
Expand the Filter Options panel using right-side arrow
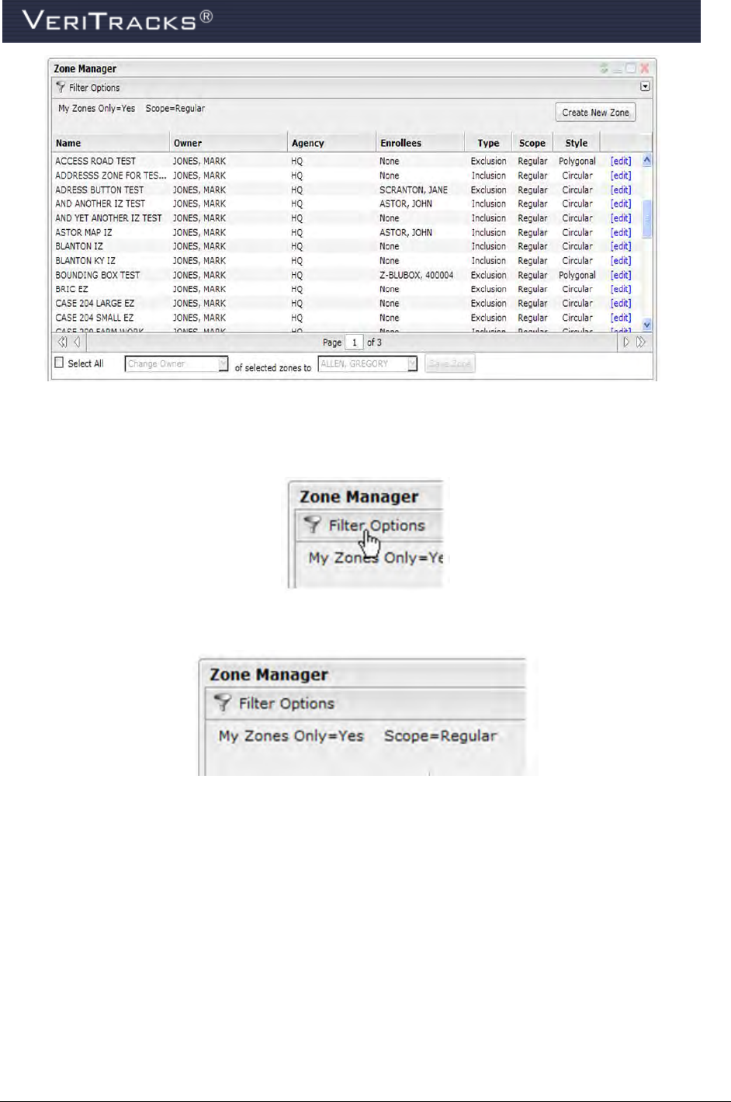[x=645, y=87]
